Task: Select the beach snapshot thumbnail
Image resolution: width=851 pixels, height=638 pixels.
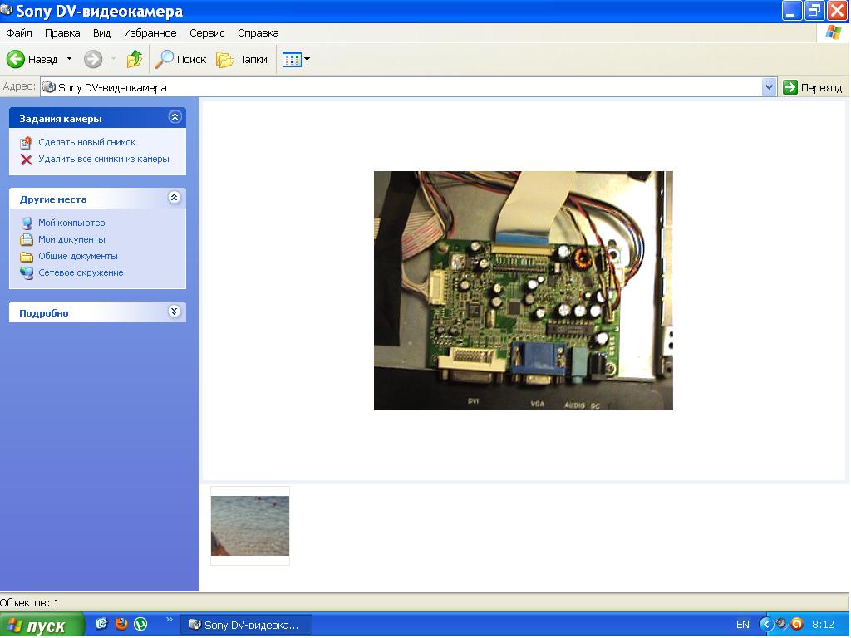Action: [250, 525]
